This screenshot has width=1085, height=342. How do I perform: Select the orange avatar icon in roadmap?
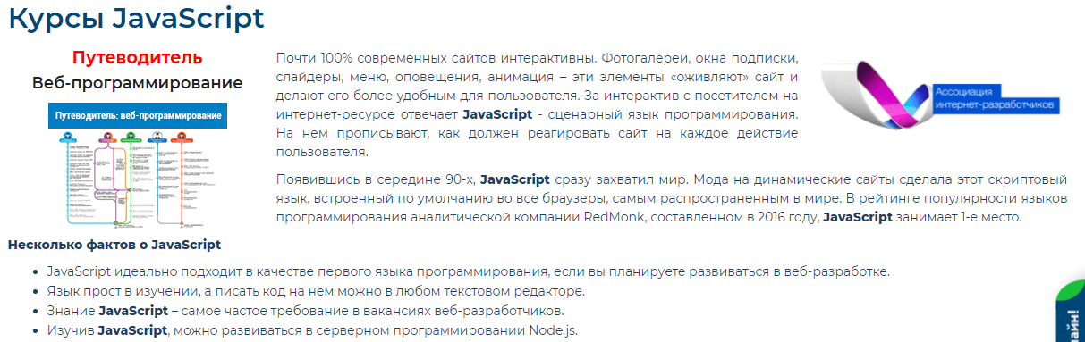click(182, 136)
